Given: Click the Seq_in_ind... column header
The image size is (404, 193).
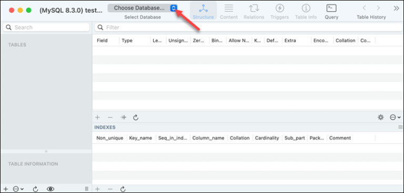Looking at the screenshot, I should [173, 138].
